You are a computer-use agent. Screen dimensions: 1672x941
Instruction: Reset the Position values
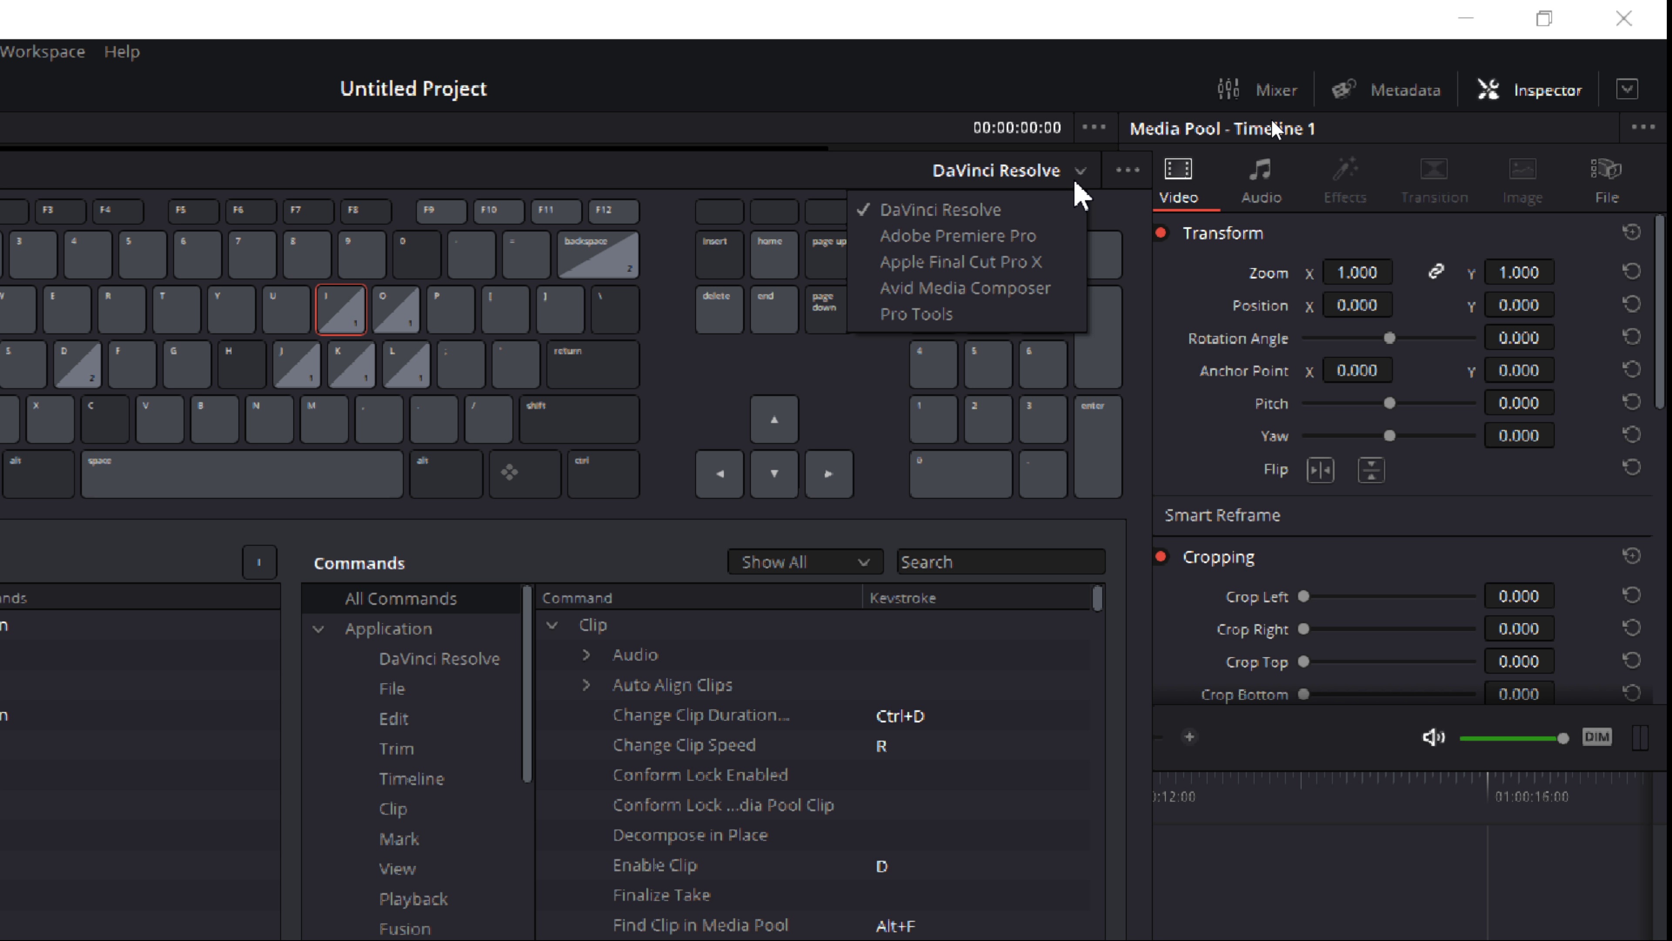tap(1631, 305)
